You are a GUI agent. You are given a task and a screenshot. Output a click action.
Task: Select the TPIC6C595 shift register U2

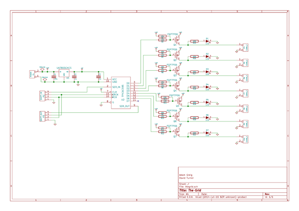click(121, 93)
